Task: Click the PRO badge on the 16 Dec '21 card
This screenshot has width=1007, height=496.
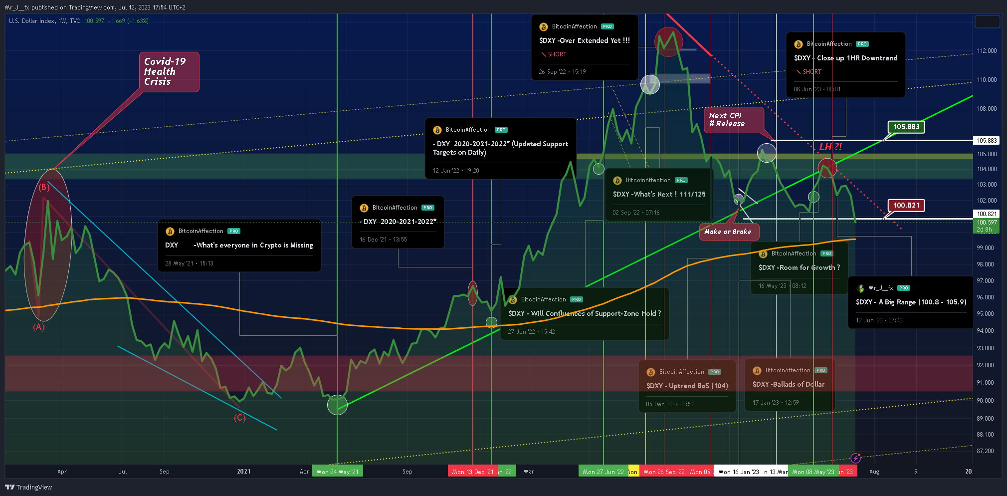Action: 427,208
